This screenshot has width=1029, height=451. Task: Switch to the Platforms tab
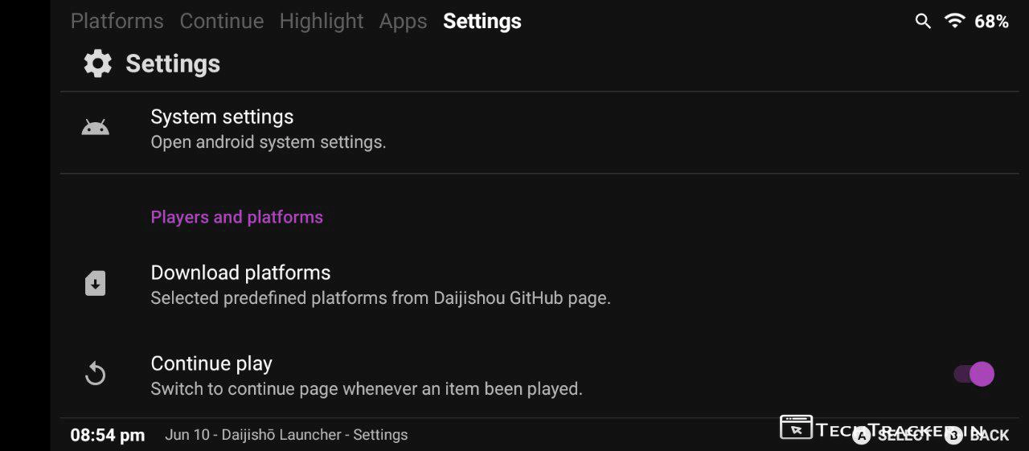coord(117,22)
